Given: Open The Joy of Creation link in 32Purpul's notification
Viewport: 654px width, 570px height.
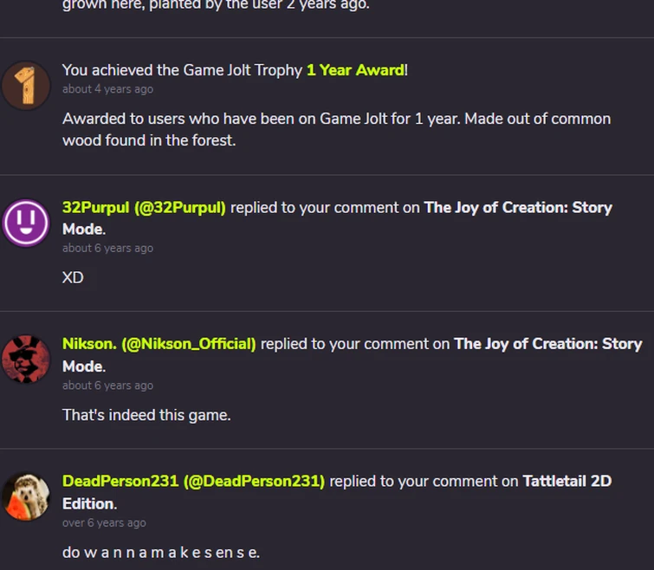Looking at the screenshot, I should tap(337, 218).
